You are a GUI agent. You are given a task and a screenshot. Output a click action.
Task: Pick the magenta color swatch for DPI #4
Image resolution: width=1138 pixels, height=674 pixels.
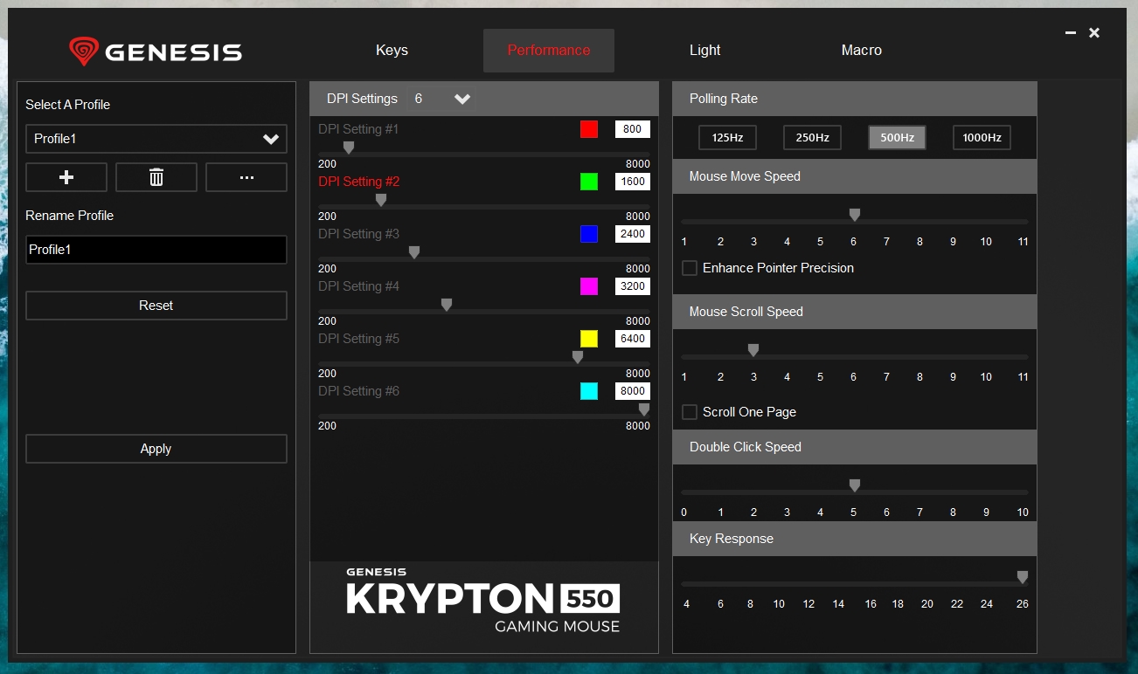pyautogui.click(x=589, y=286)
